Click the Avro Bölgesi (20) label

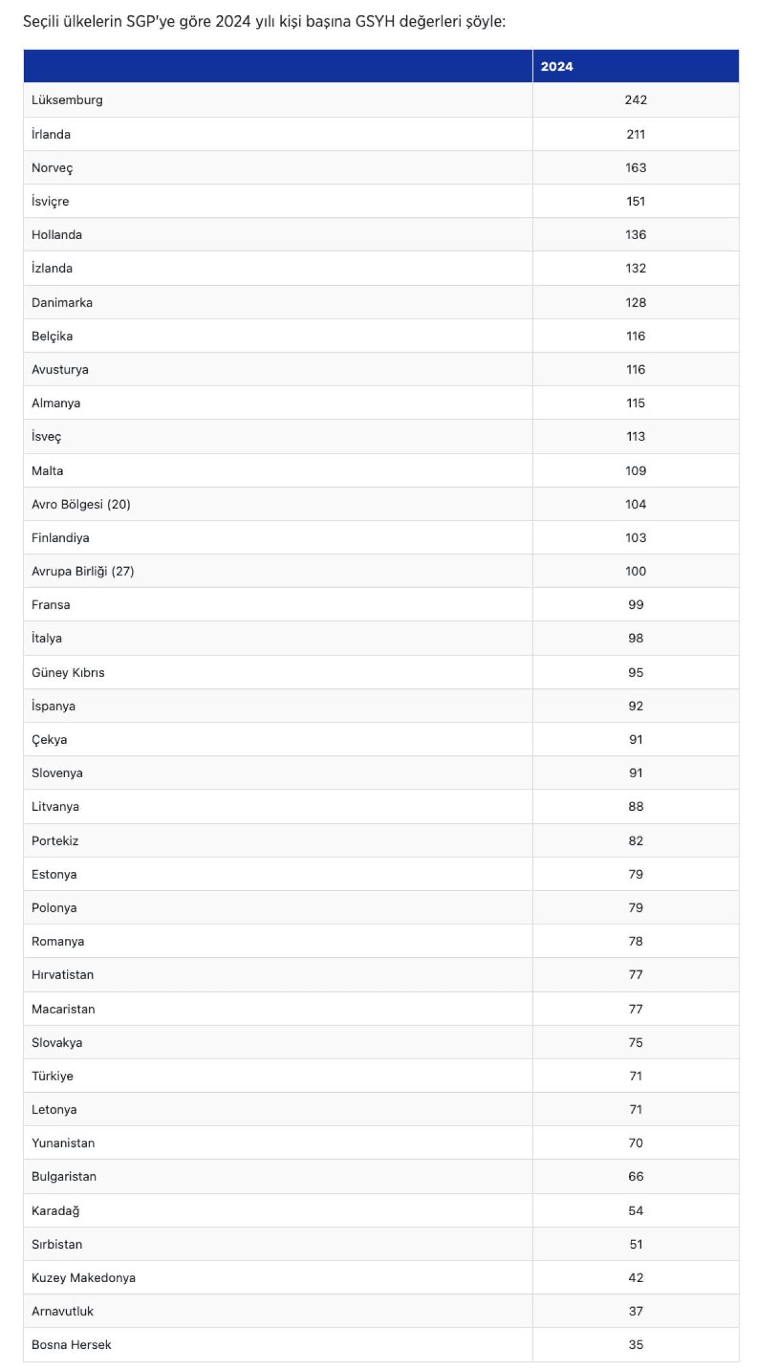pos(81,504)
